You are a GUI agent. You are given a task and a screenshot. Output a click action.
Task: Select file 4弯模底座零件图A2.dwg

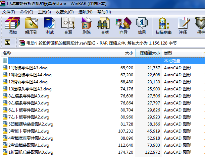[x=31, y=138]
